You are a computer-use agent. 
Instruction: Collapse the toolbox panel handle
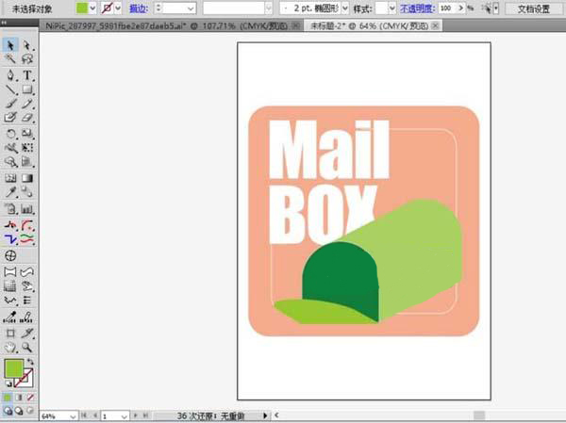5,23
